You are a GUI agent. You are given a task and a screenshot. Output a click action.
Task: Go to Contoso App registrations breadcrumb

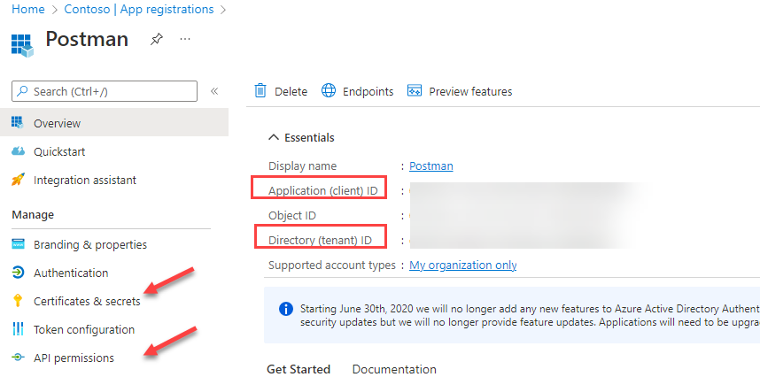[138, 9]
